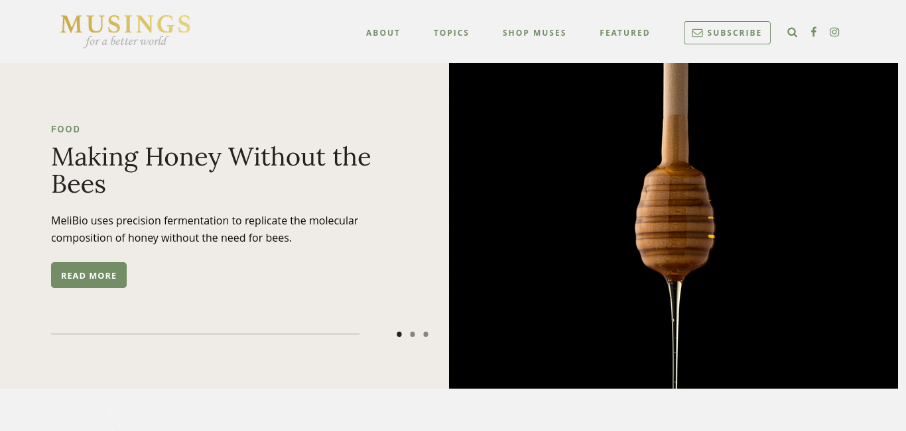
Task: Open the search magnifier icon
Action: point(792,32)
